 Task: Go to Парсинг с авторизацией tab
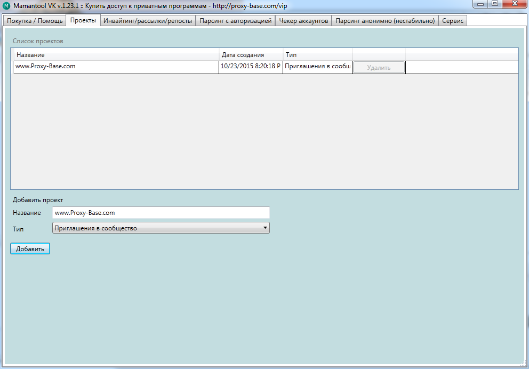(x=236, y=21)
